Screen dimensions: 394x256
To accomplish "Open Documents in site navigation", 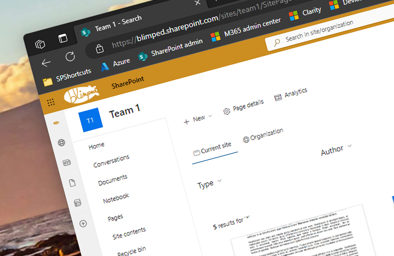I will [113, 179].
